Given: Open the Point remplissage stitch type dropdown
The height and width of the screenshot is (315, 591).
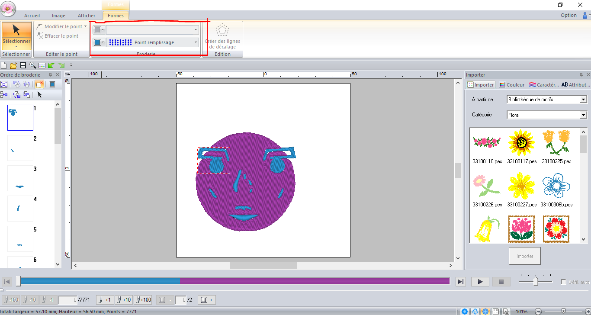Looking at the screenshot, I should click(x=196, y=42).
